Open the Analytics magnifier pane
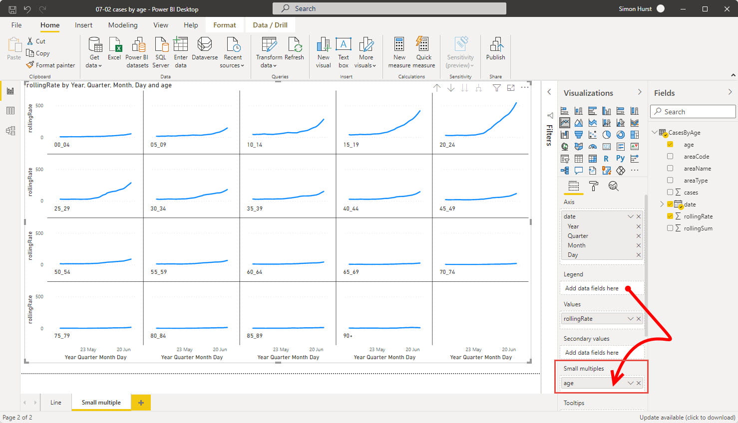 613,186
